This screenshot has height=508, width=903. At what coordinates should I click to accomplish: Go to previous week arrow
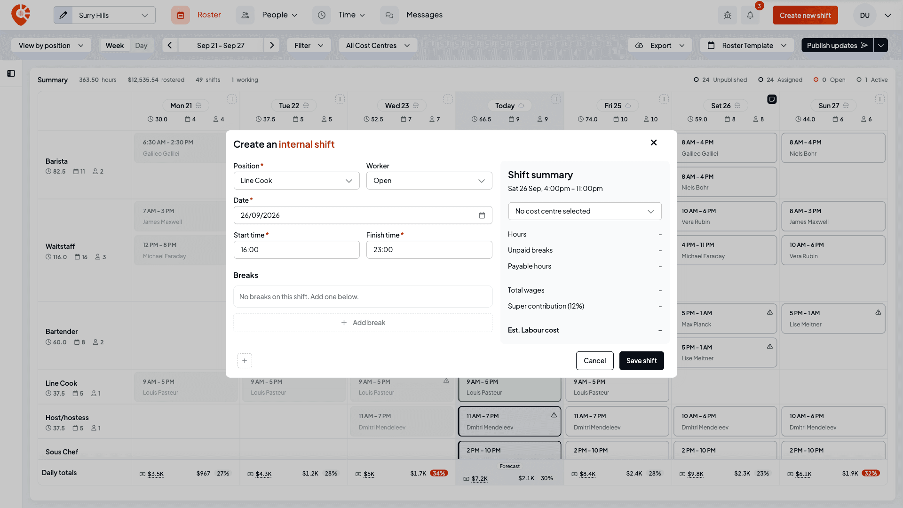click(x=170, y=45)
